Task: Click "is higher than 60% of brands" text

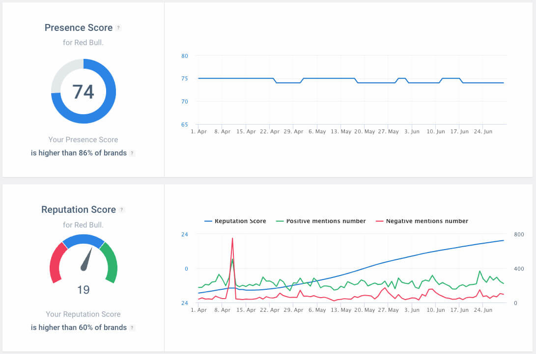Action: [x=79, y=328]
